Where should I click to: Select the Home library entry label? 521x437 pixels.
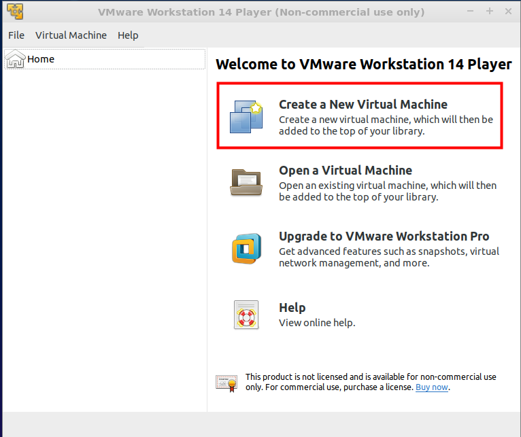[x=41, y=59]
